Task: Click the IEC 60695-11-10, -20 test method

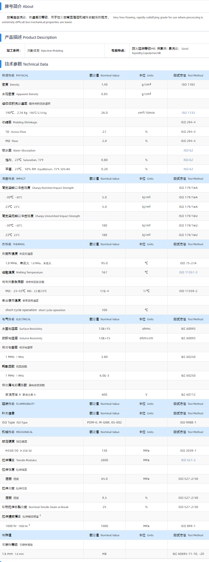Action: coord(188,554)
